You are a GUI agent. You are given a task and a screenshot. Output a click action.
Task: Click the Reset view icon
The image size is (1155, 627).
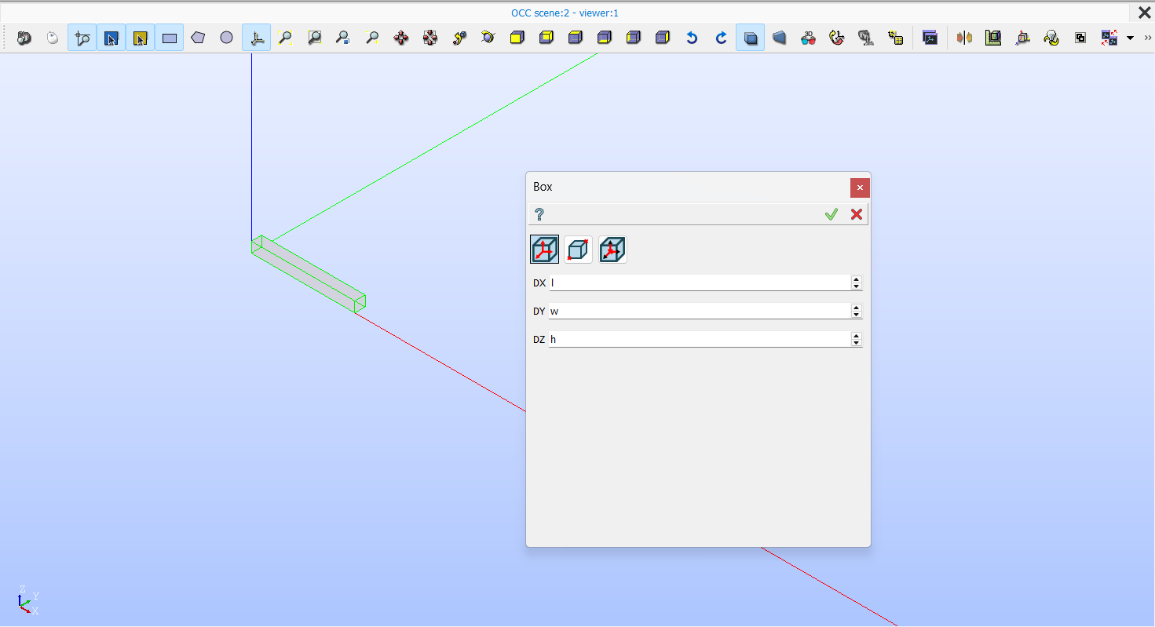tap(837, 38)
